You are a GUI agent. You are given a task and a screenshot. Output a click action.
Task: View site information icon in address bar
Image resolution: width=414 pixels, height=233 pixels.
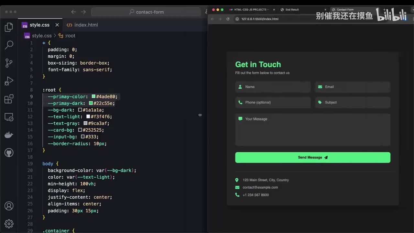(237, 19)
